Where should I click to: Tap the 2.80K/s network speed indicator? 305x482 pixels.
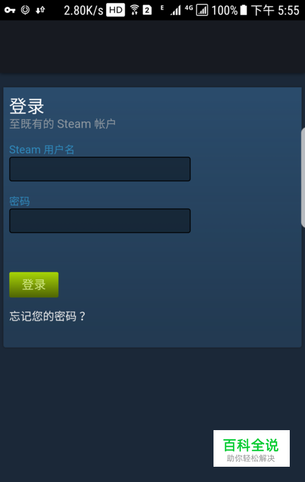(x=84, y=10)
